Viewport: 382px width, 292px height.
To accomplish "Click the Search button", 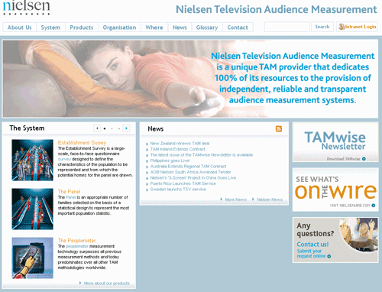I will coord(322,27).
